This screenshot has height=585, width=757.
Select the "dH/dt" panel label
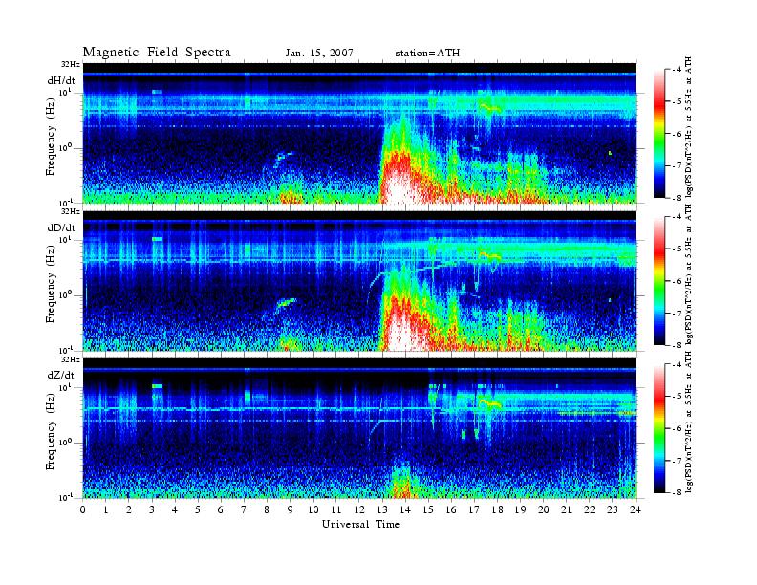pyautogui.click(x=61, y=80)
